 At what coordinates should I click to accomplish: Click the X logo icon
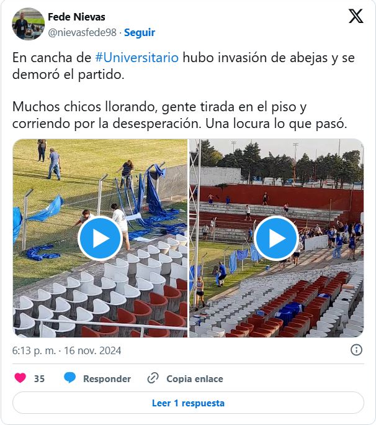[x=356, y=16]
